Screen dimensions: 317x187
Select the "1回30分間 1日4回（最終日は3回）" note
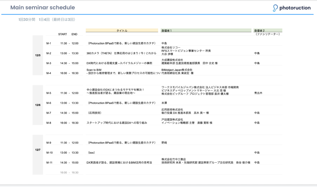pos(48,20)
